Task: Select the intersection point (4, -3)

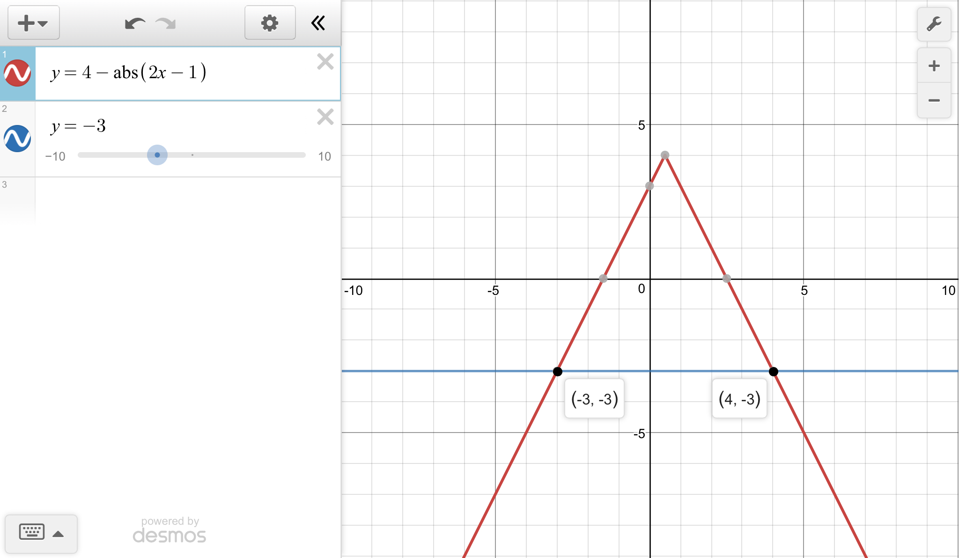Action: tap(773, 372)
